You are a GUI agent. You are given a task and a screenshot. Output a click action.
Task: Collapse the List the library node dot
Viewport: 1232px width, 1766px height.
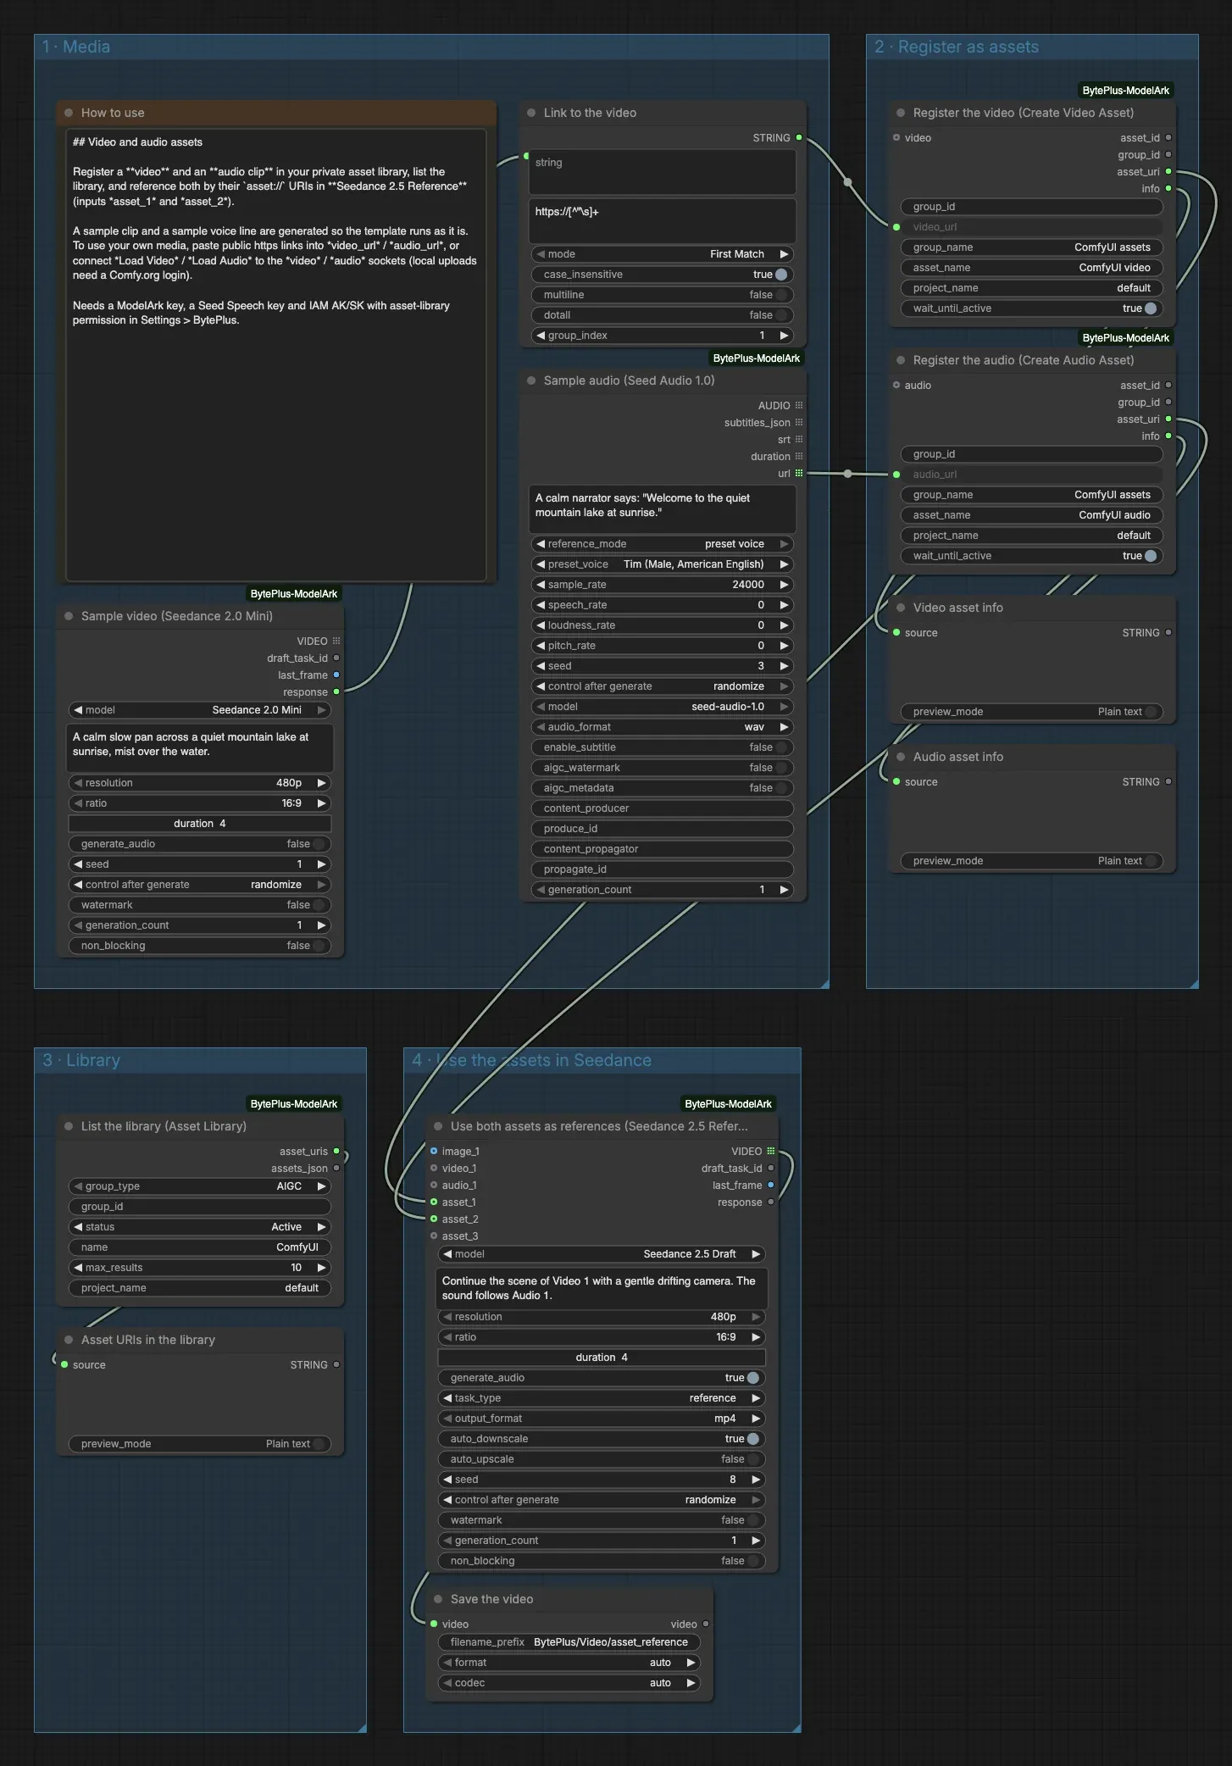tap(69, 1126)
